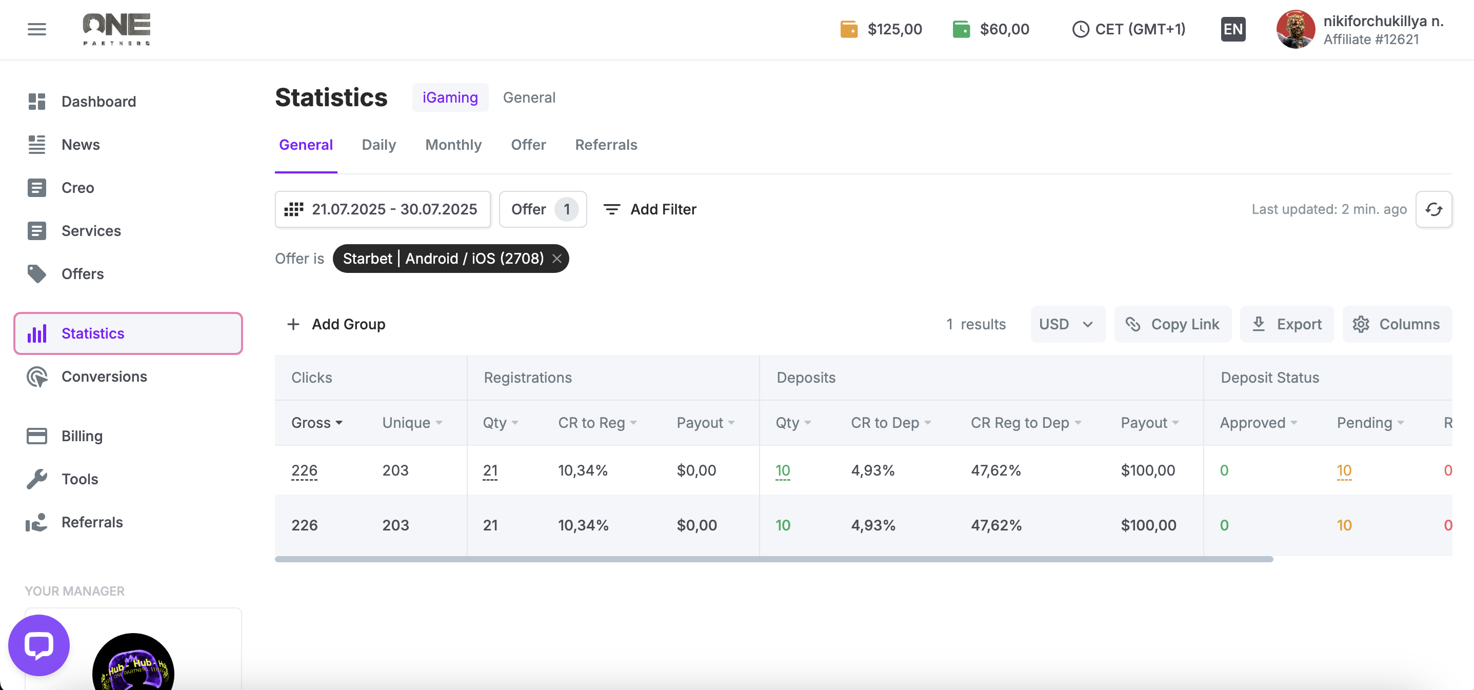The height and width of the screenshot is (690, 1474).
Task: Sort by Gross clicks column
Action: (x=317, y=423)
